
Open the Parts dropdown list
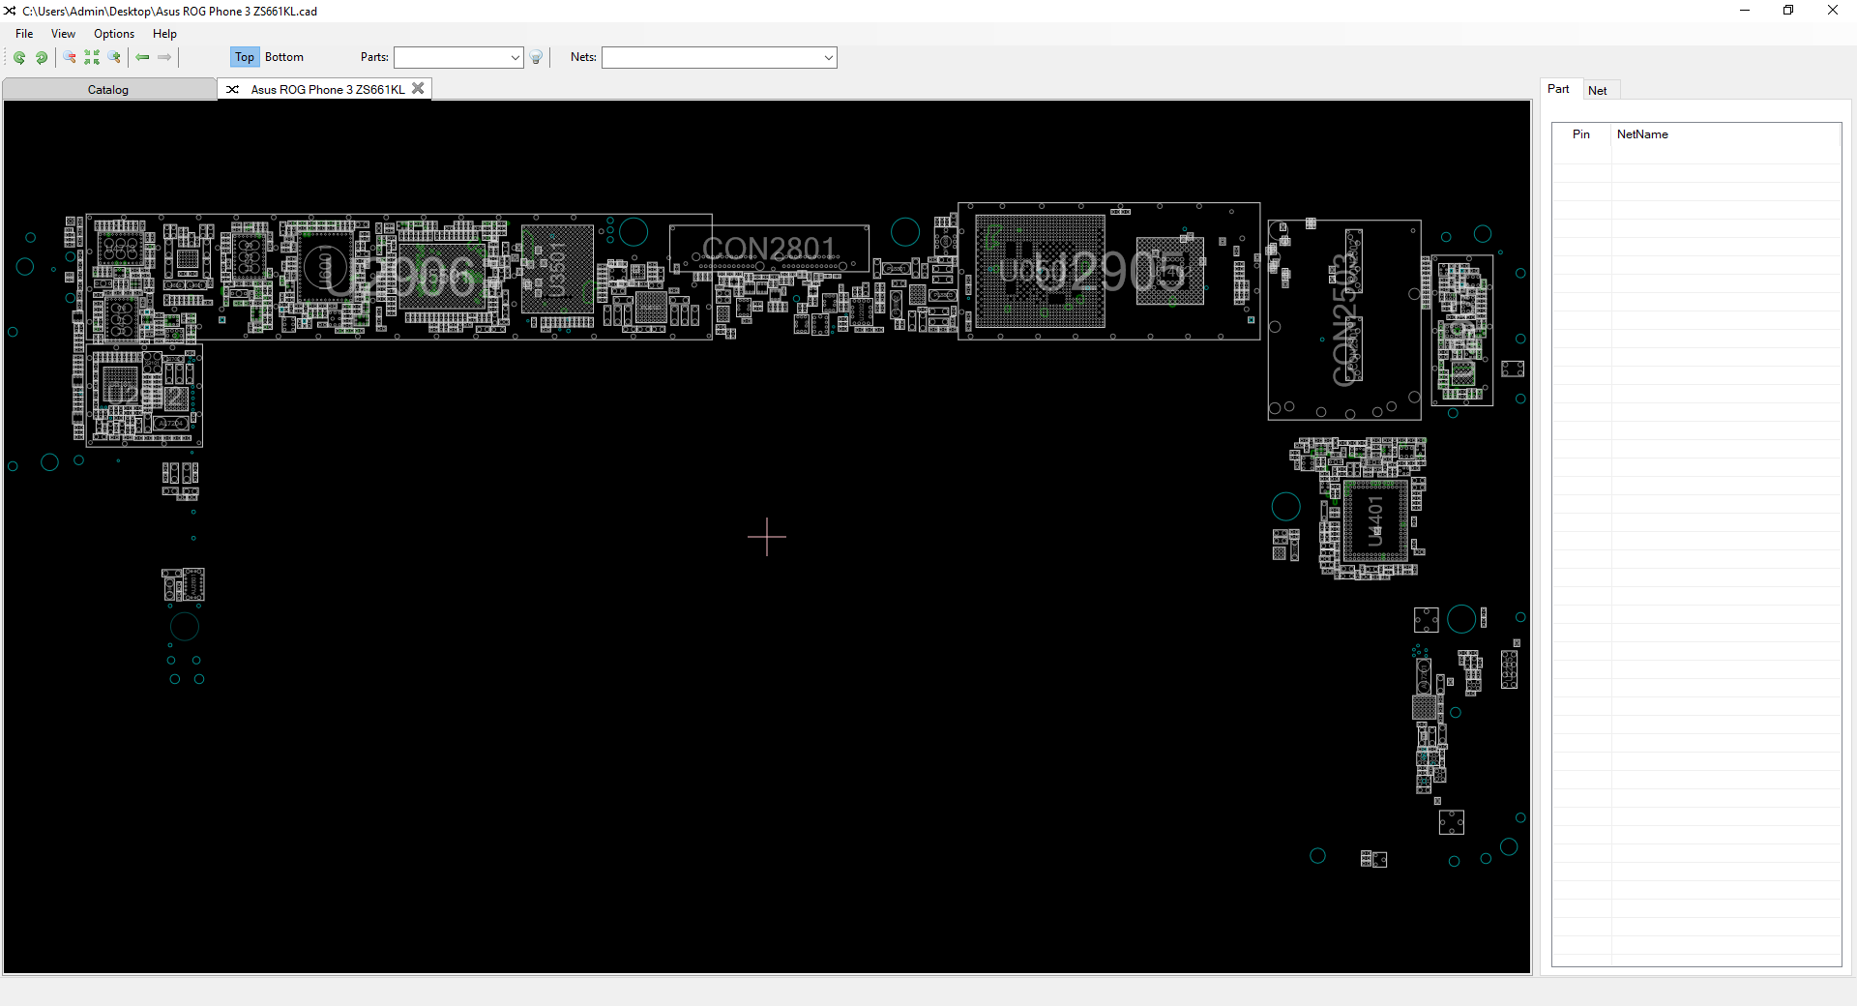point(515,57)
